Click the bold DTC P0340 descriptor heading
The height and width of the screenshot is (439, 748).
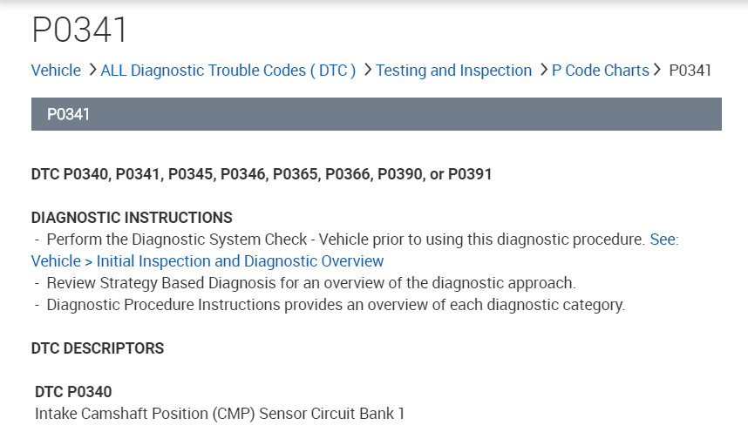tap(73, 392)
